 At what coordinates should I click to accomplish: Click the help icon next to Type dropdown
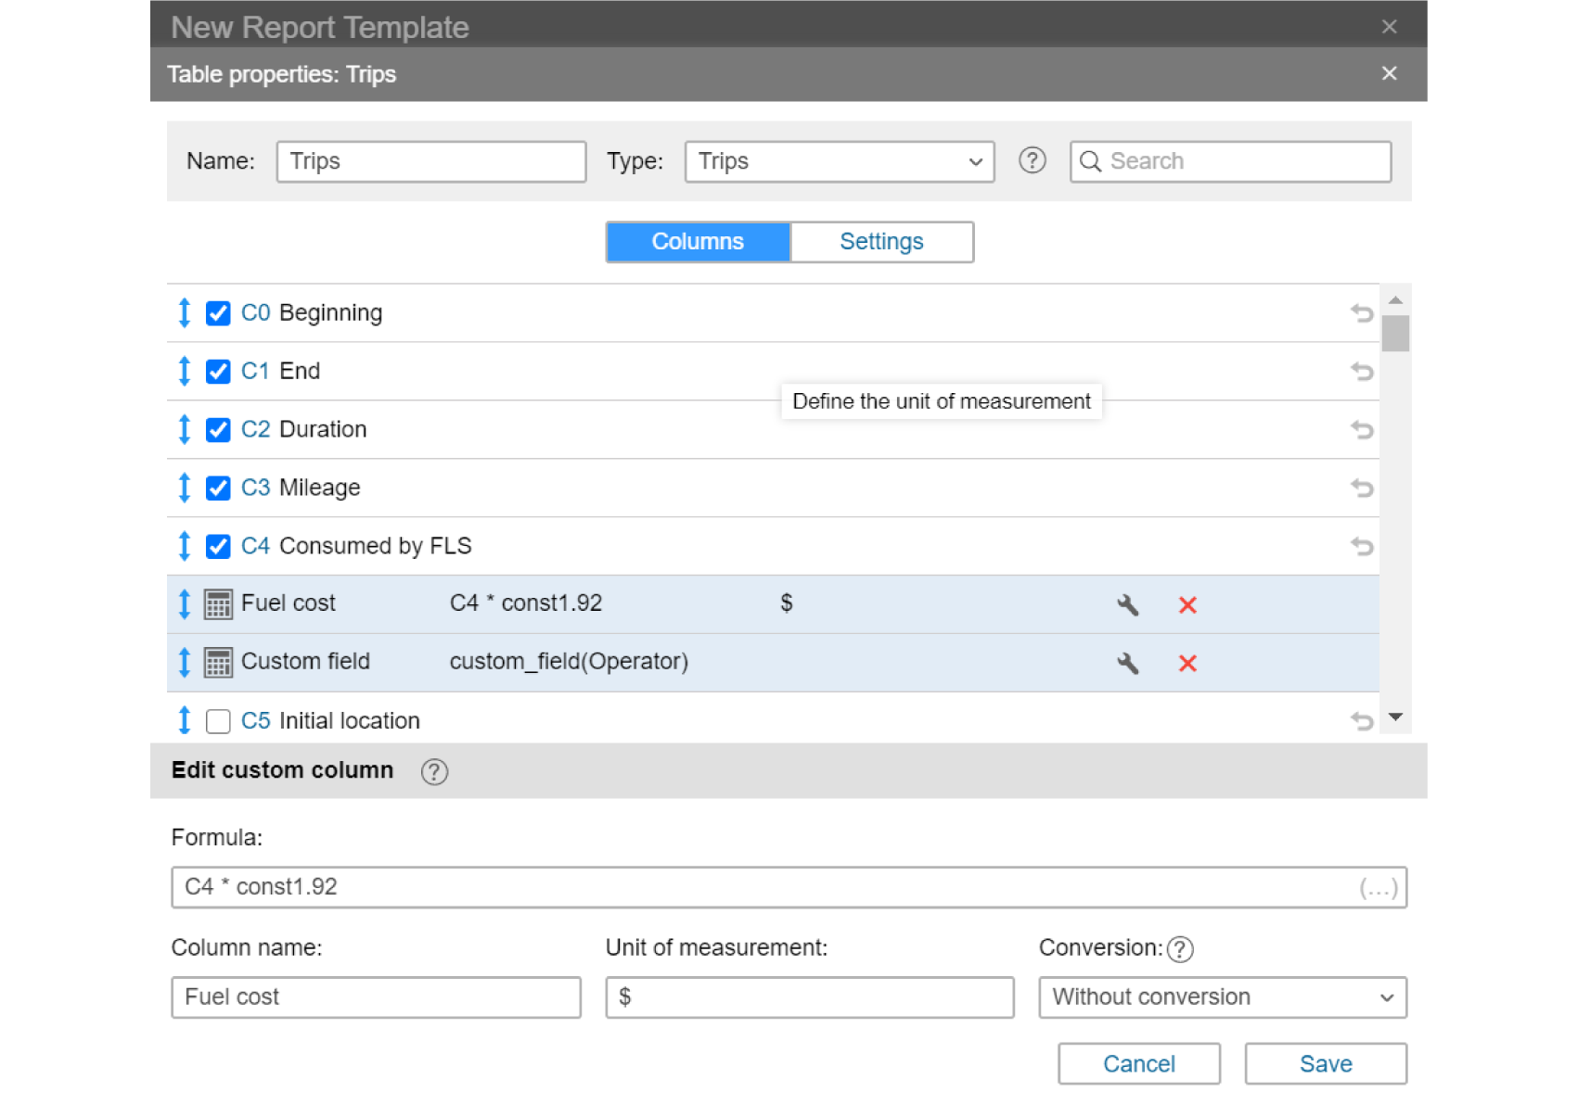click(x=1032, y=161)
